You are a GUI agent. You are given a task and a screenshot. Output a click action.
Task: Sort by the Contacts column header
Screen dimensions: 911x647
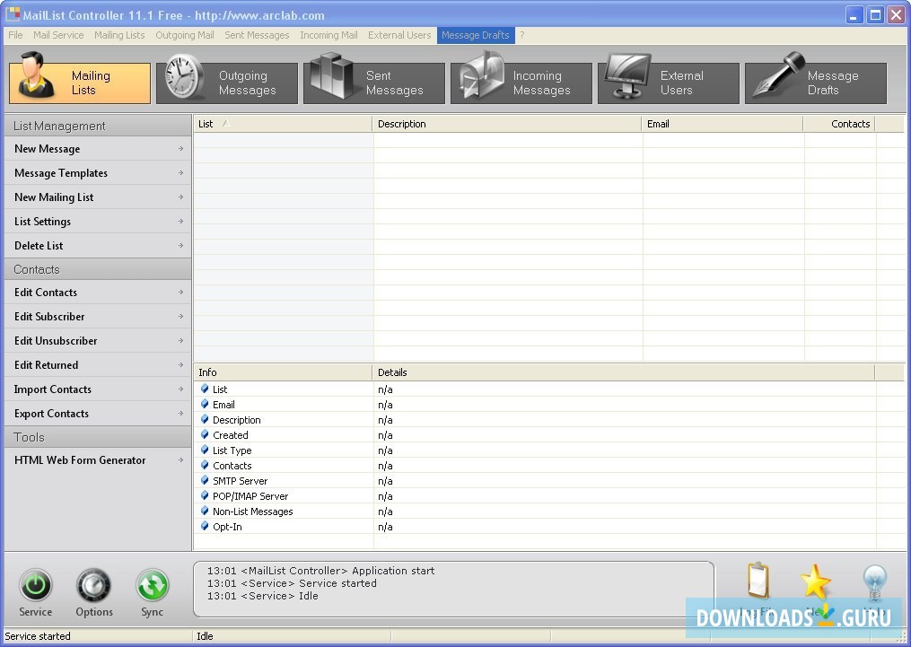(x=839, y=124)
